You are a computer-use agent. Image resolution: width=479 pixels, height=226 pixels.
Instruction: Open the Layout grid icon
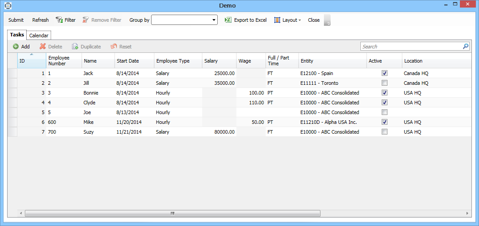[x=277, y=20]
